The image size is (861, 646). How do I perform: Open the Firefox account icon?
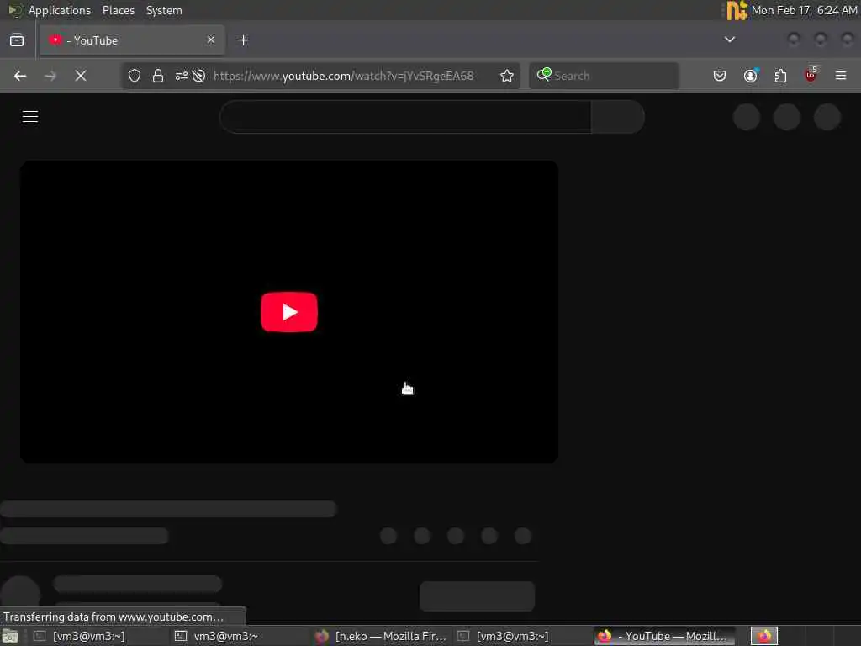tap(751, 76)
